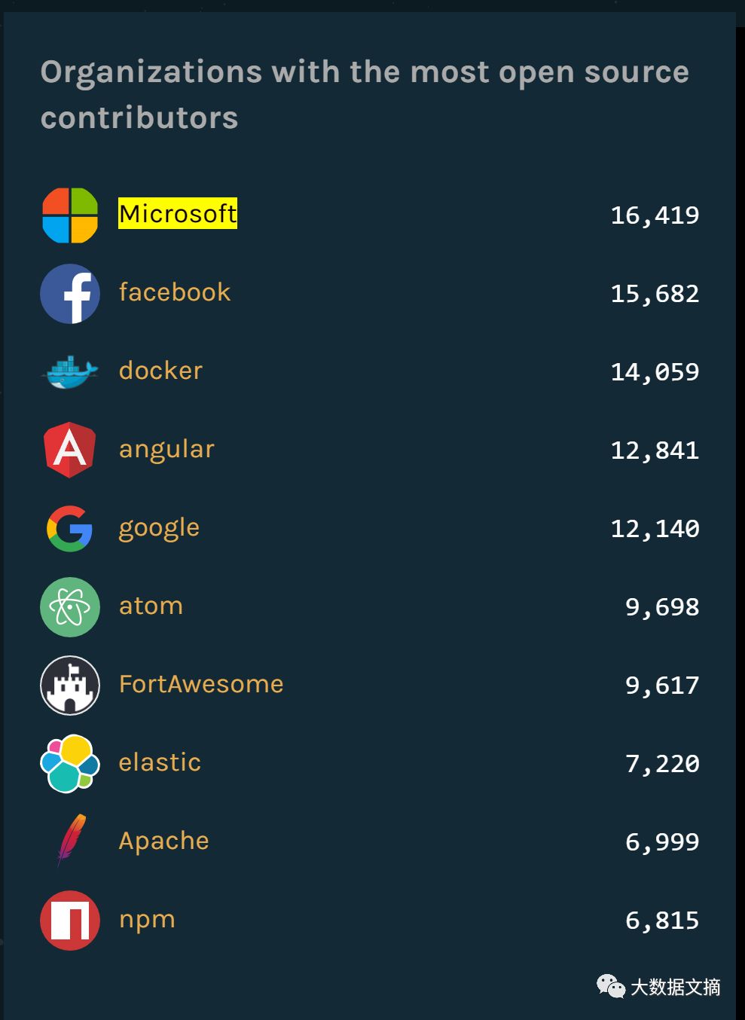Open the Apache organization link

(163, 841)
